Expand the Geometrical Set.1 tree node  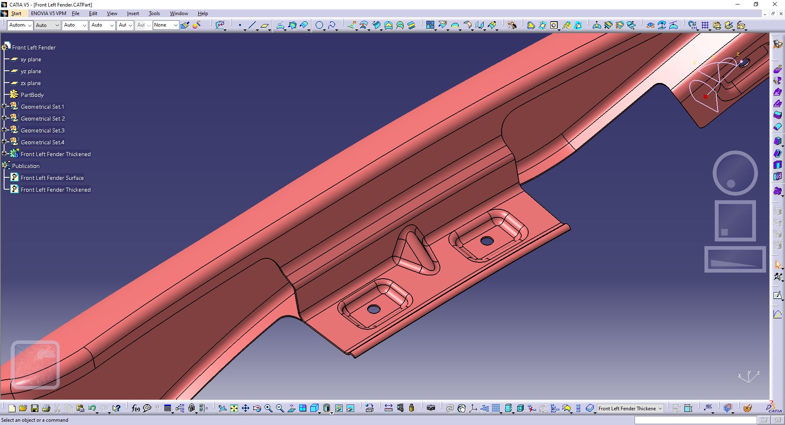click(x=4, y=106)
